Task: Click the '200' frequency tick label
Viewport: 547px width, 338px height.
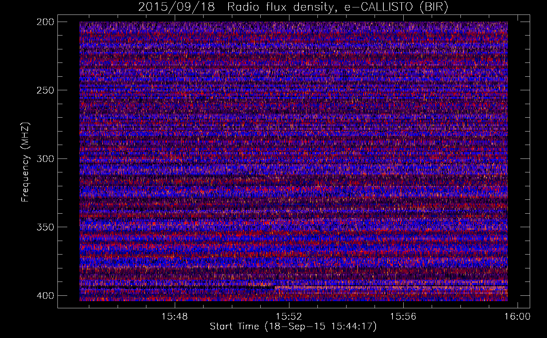Action: 45,22
